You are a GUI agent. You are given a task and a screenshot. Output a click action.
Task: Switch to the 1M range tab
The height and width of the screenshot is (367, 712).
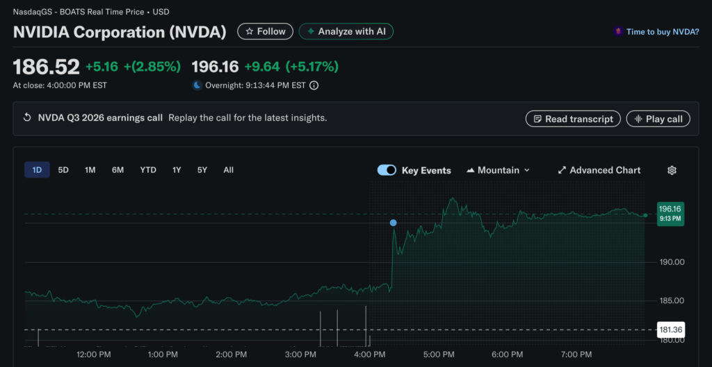coord(90,170)
